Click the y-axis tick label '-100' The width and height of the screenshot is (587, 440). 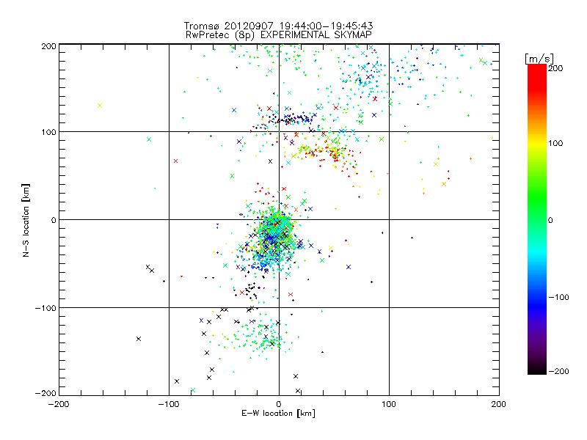tap(45, 308)
